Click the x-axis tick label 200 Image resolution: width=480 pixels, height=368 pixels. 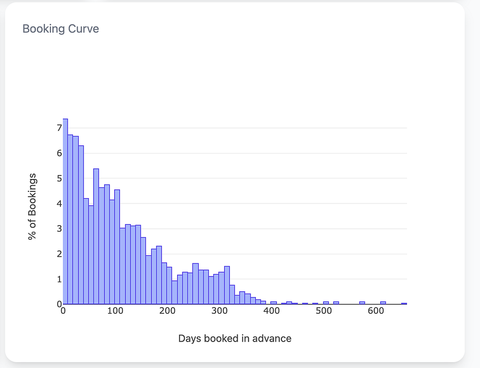(x=168, y=310)
